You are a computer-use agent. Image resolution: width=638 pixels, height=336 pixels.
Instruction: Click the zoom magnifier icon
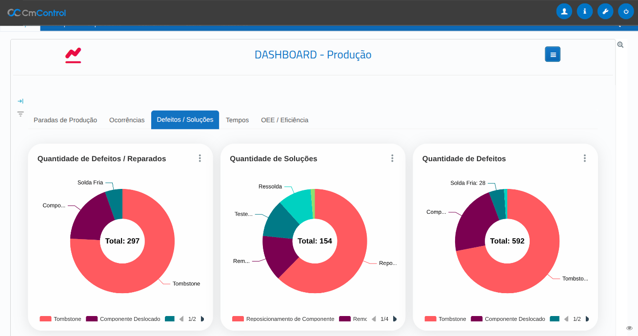tap(620, 45)
